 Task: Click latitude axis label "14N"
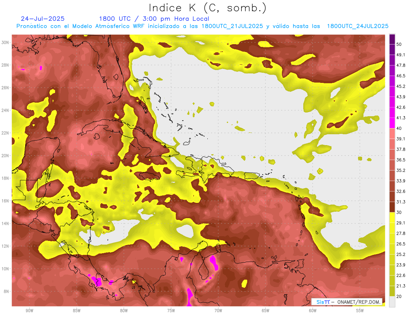(5, 223)
